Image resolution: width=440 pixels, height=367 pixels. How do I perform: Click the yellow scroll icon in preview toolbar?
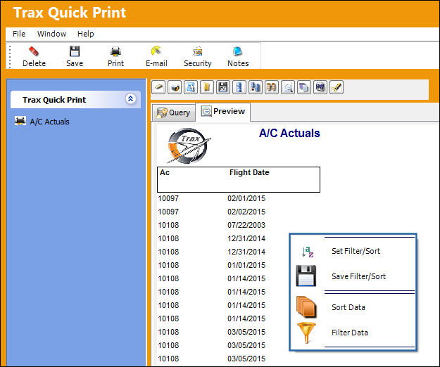tap(207, 87)
